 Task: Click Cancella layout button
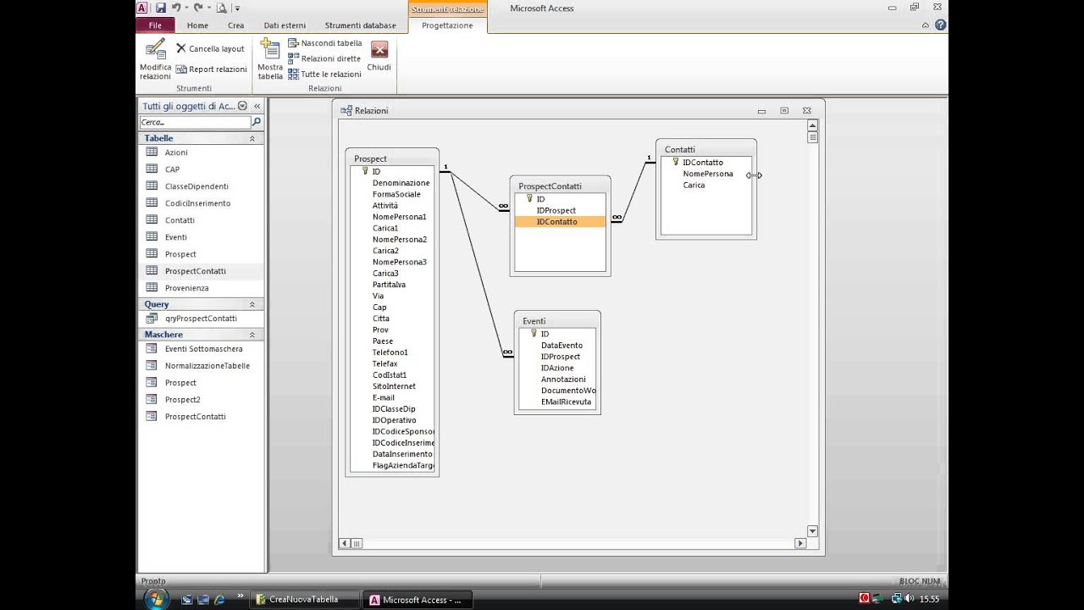pos(210,49)
